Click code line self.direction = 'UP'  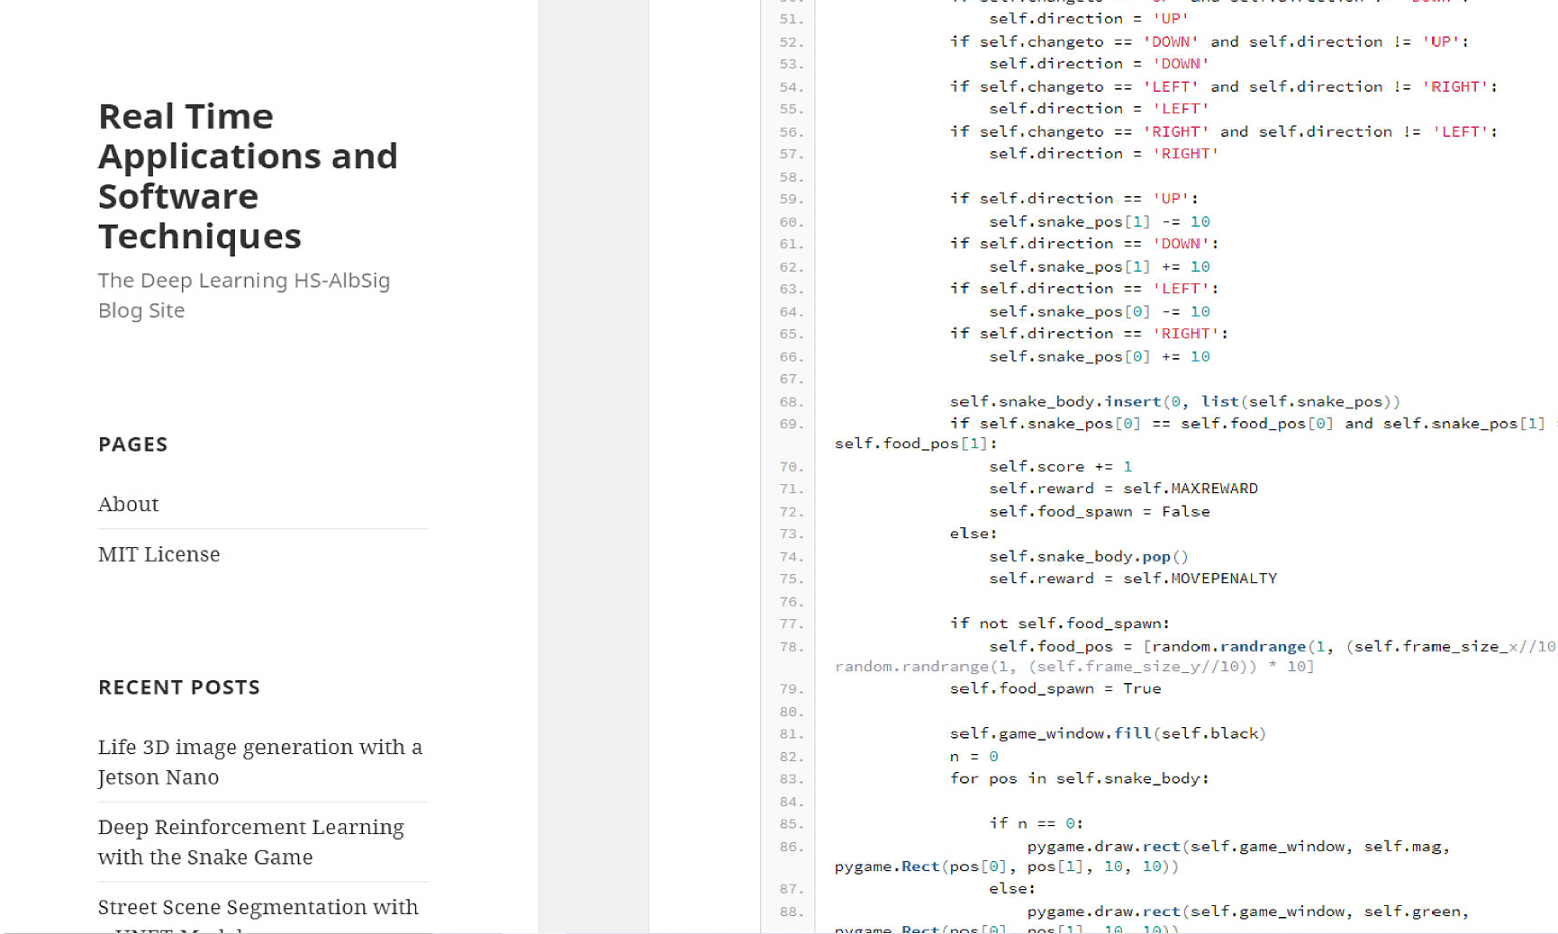click(x=1089, y=19)
